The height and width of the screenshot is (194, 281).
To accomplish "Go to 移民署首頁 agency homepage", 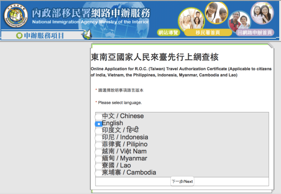I will (x=208, y=33).
